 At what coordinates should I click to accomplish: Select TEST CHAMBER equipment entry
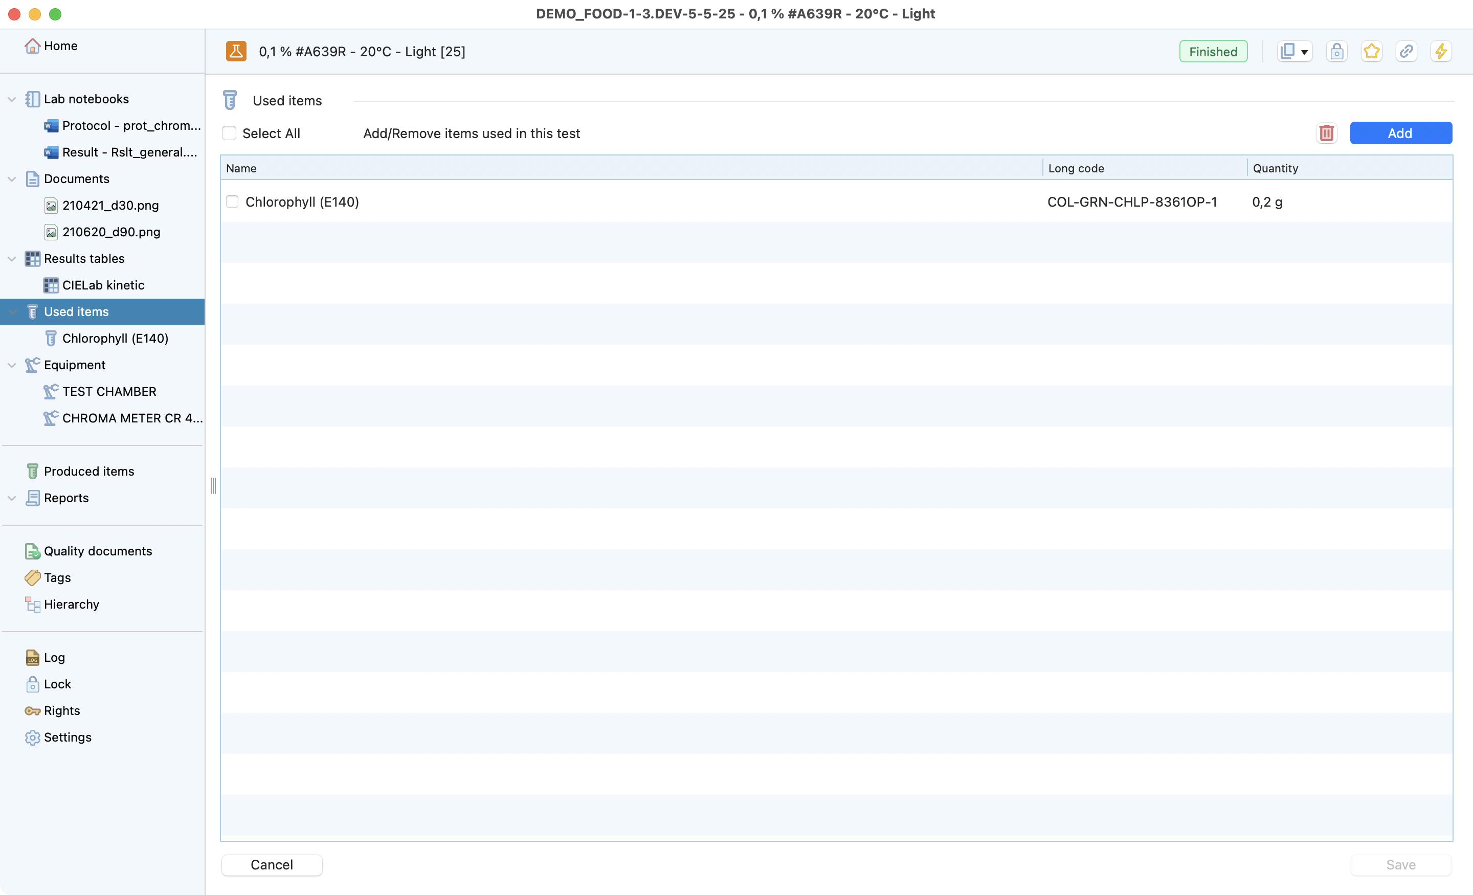click(109, 392)
